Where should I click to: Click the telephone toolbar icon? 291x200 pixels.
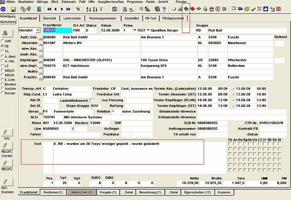pos(212,9)
